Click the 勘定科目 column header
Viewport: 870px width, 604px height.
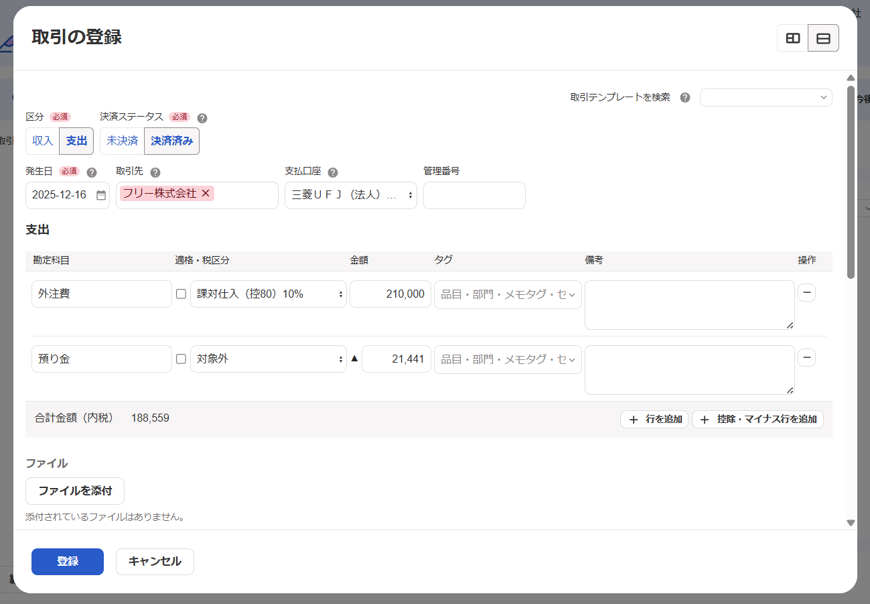click(x=51, y=260)
